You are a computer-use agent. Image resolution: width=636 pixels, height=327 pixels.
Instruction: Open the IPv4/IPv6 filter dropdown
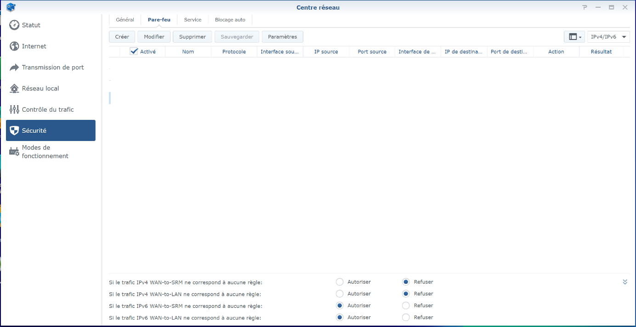click(608, 37)
